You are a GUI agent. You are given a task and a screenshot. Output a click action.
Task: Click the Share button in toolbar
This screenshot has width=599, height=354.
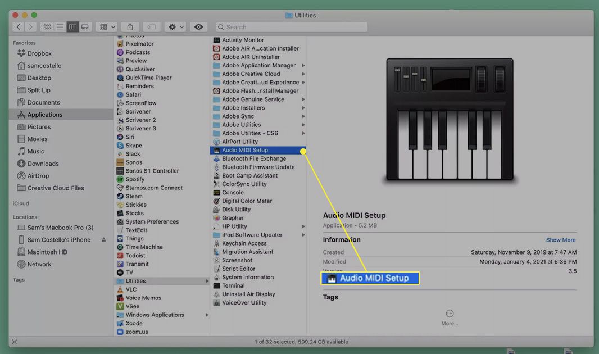(130, 27)
